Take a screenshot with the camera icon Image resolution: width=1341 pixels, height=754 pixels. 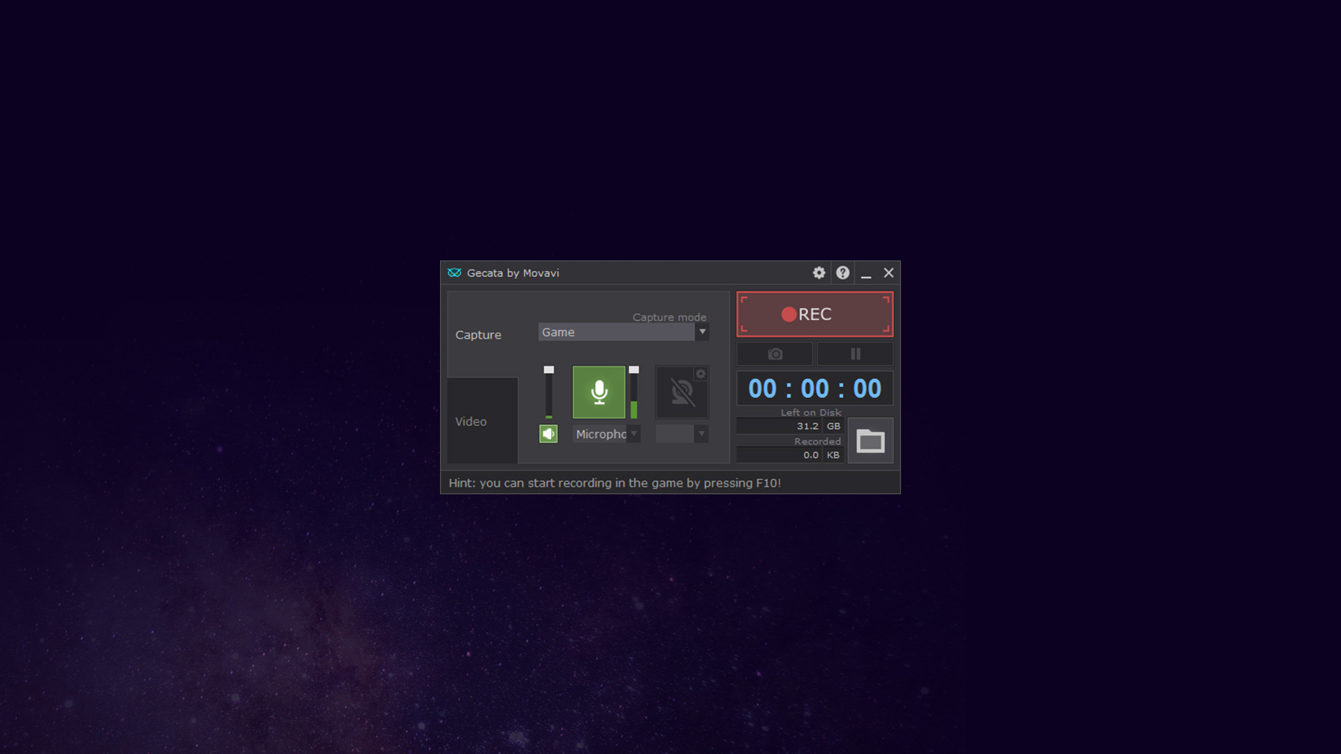(x=775, y=354)
